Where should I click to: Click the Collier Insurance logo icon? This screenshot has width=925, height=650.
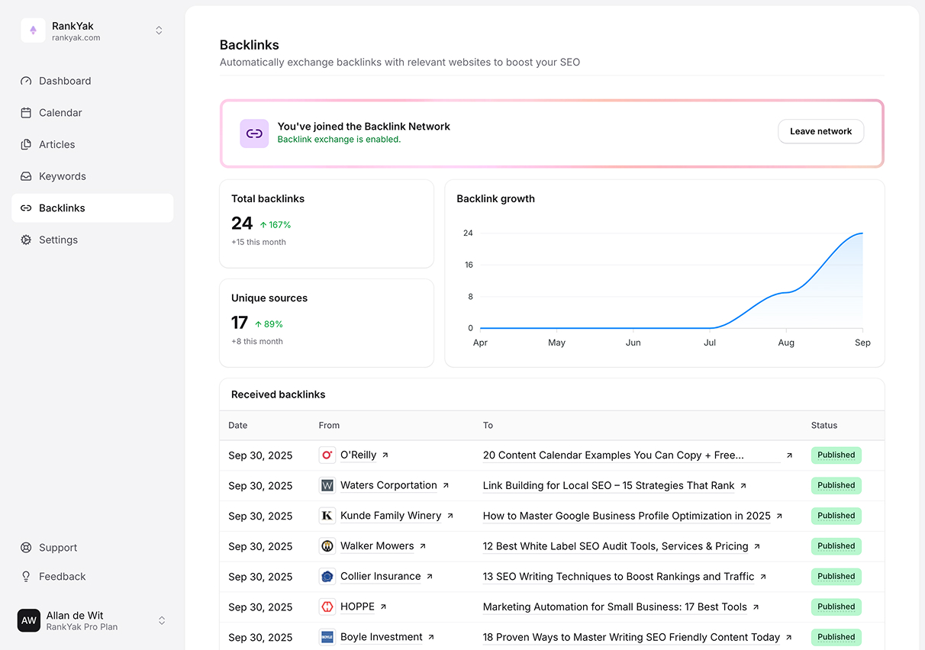pos(327,577)
